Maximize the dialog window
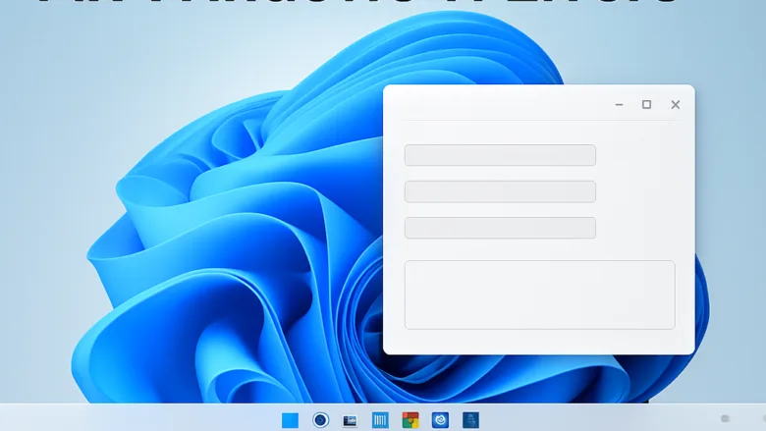 pos(647,104)
